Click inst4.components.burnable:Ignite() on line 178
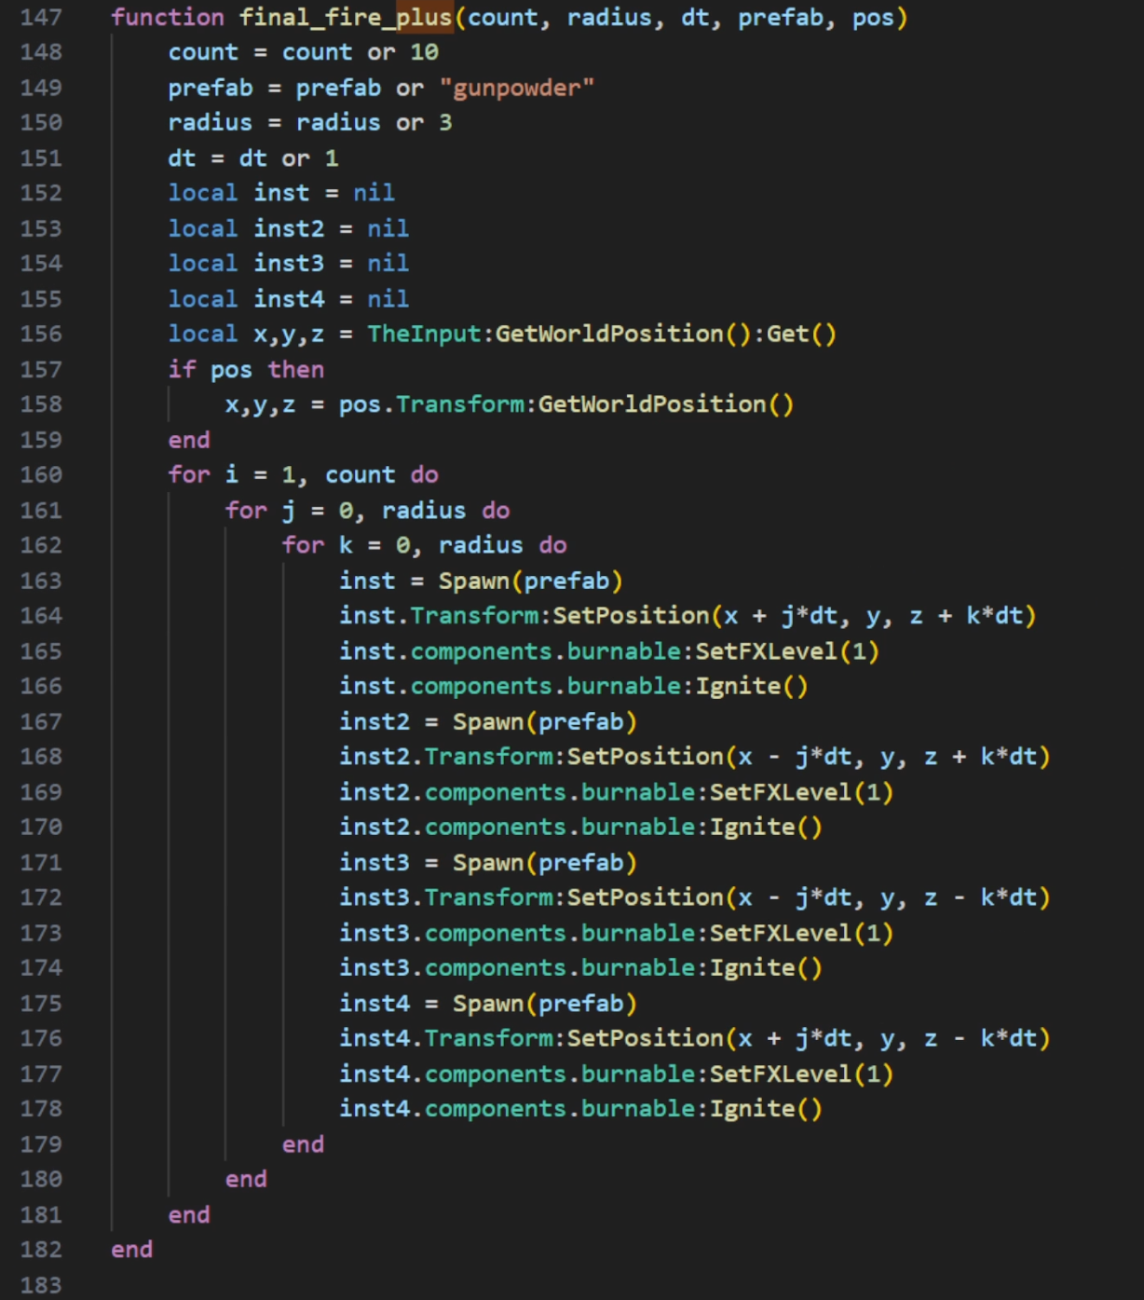This screenshot has height=1300, width=1144. tap(581, 1109)
